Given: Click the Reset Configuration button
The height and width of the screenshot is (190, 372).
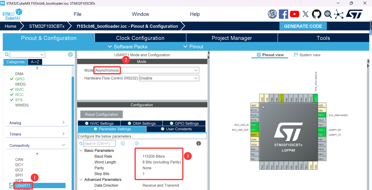Looking at the screenshot, I should point(101,114).
